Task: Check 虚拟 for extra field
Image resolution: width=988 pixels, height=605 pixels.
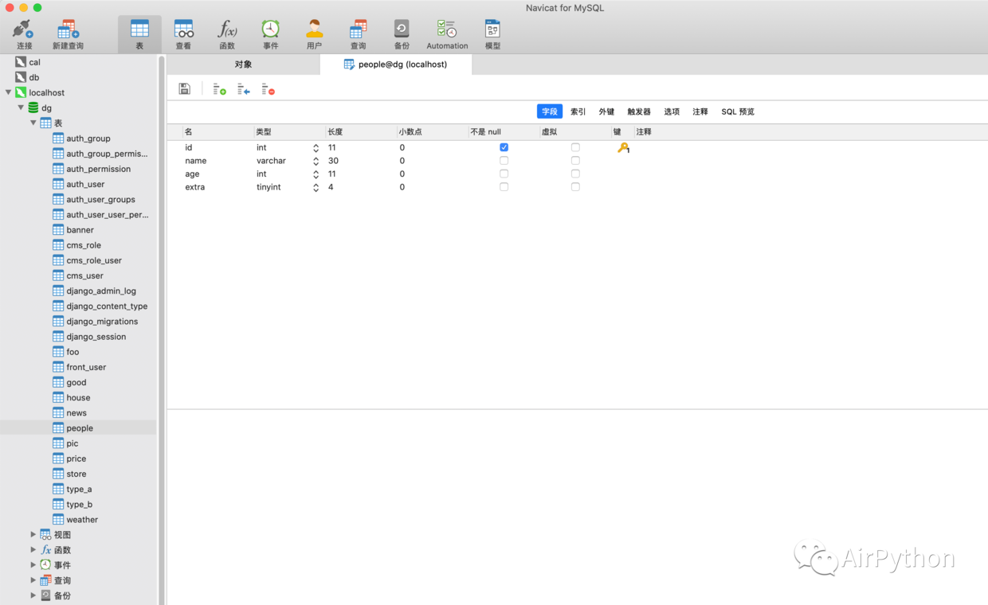Action: click(575, 187)
